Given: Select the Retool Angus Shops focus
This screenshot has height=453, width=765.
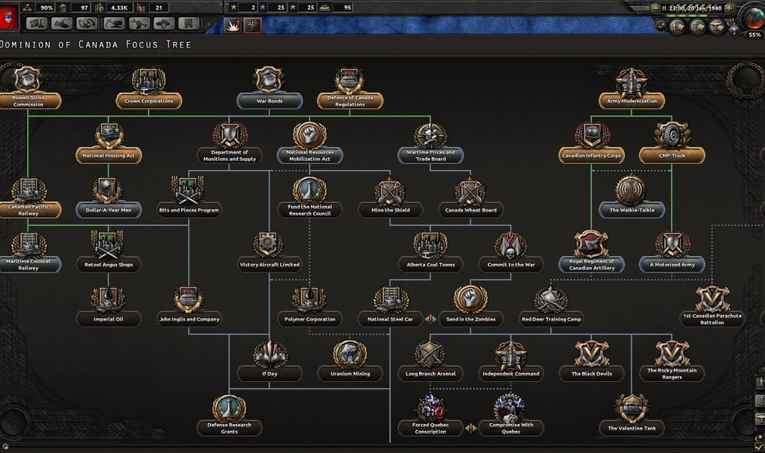Looking at the screenshot, I should pos(109,265).
